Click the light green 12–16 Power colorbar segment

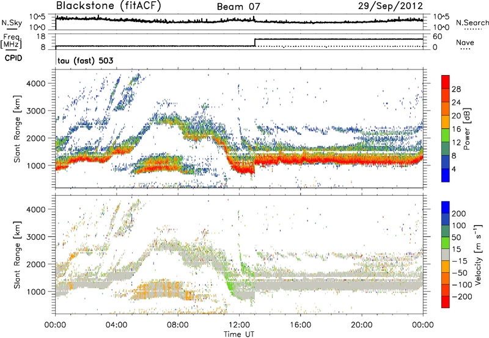446,135
